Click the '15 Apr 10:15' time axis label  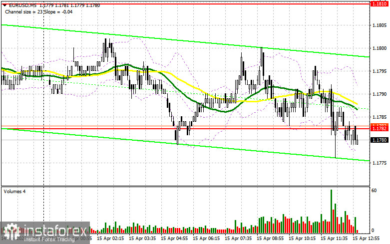302,239
